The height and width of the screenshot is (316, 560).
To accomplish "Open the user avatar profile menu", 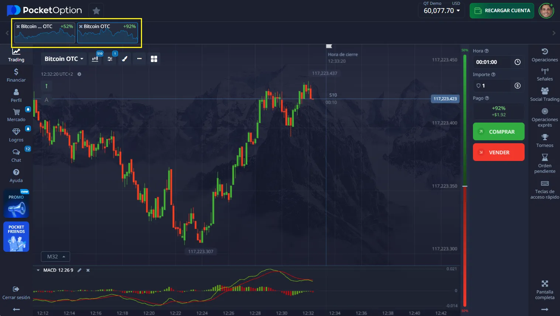I will pos(546,11).
